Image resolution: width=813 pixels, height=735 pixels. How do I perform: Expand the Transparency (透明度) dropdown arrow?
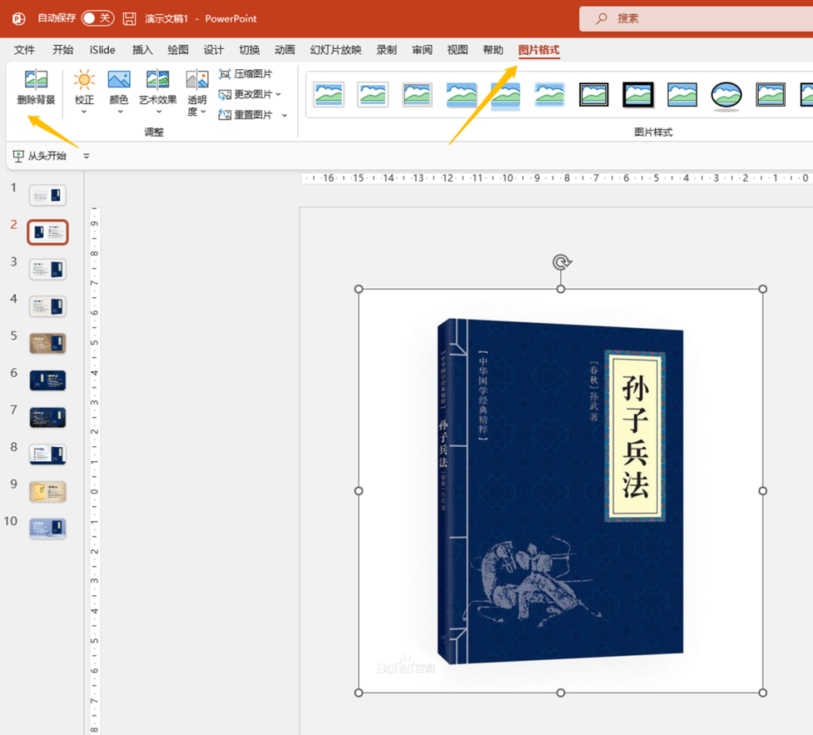(x=203, y=111)
